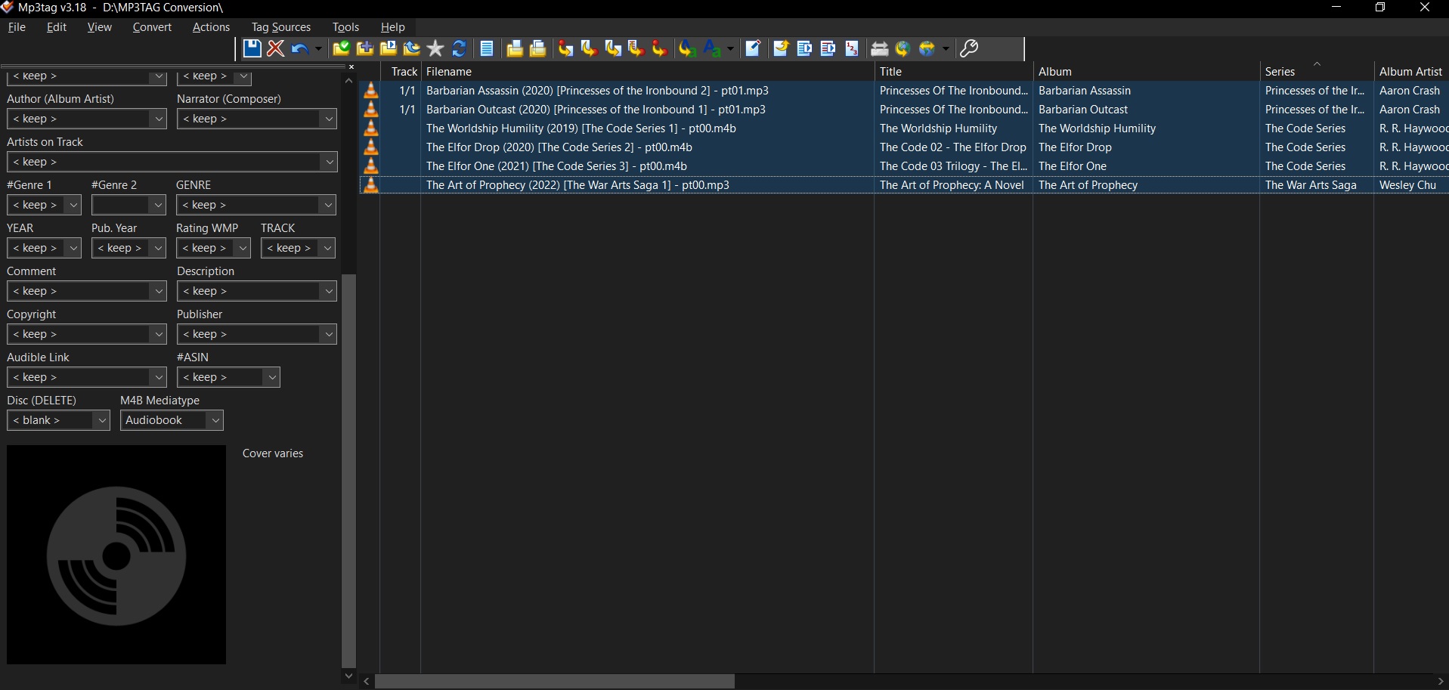The image size is (1449, 690).
Task: Open the Actions menu
Action: click(x=211, y=27)
